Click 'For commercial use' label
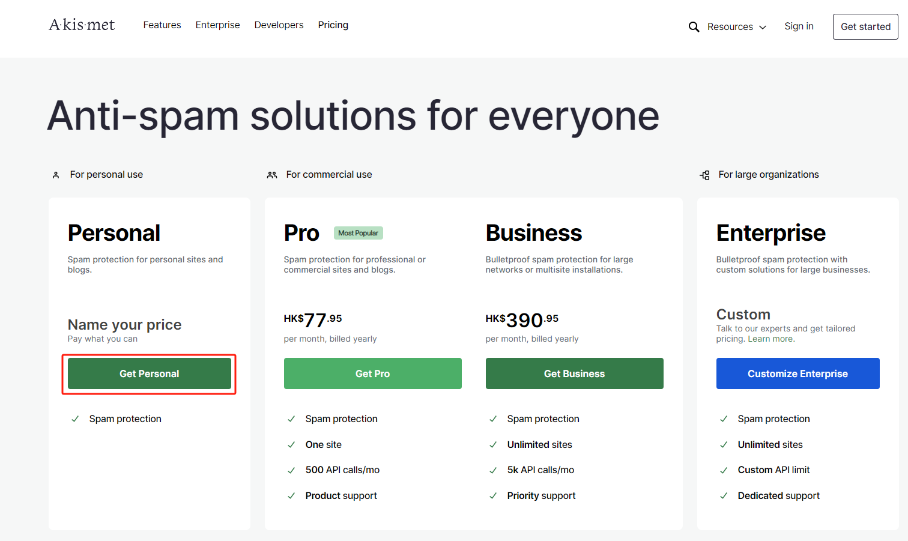 click(329, 175)
